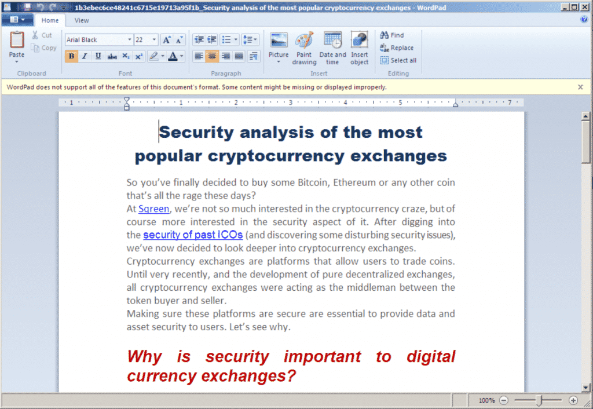Switch to the View tab
593x409 pixels.
point(82,20)
